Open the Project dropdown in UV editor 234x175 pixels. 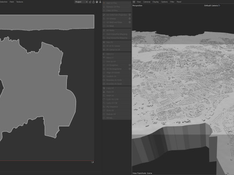coord(81,2)
